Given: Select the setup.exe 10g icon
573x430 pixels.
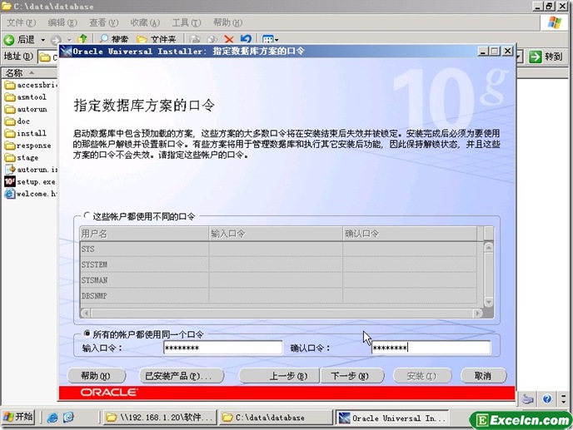Looking at the screenshot, I should (10, 181).
